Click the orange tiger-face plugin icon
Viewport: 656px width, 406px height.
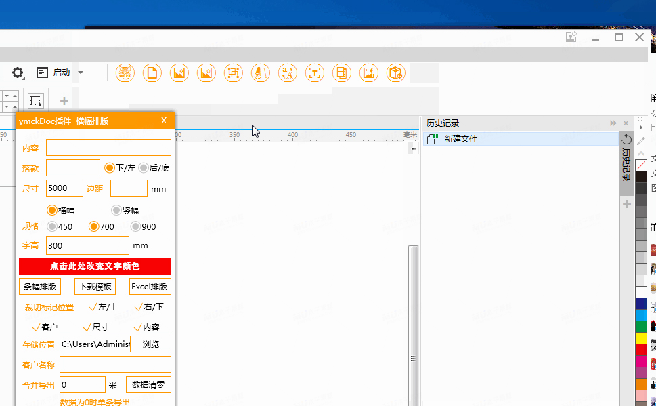[x=125, y=73]
